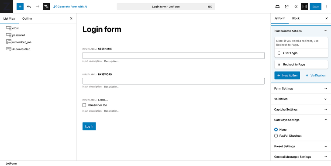Image resolution: width=331 pixels, height=166 pixels.
Task: Click the Login form title heading
Action: click(102, 29)
